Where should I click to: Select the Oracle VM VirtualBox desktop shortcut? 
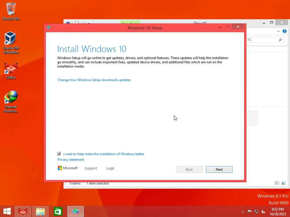click(11, 43)
